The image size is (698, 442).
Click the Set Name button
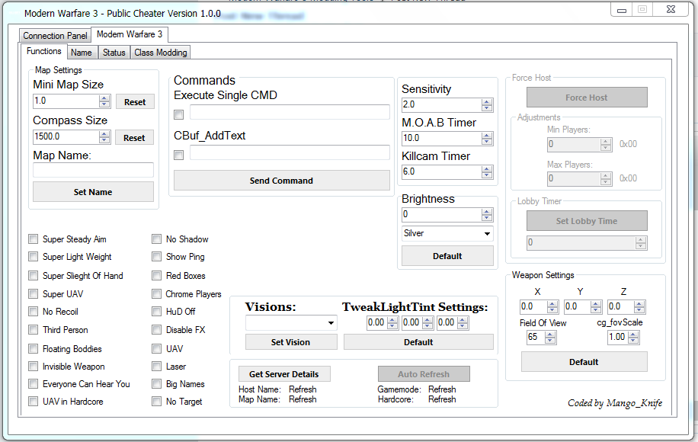coord(93,192)
